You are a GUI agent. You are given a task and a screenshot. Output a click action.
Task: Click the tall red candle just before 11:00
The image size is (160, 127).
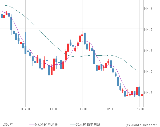pos(80,39)
